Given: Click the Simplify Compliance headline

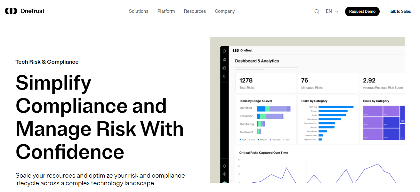Looking at the screenshot, I should [x=100, y=117].
